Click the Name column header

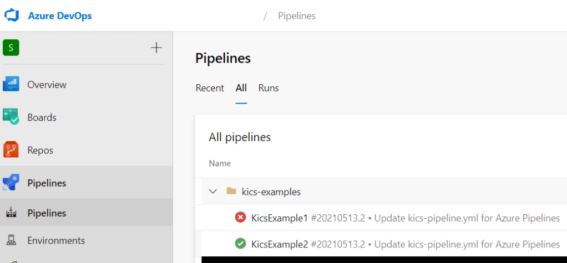coord(220,163)
